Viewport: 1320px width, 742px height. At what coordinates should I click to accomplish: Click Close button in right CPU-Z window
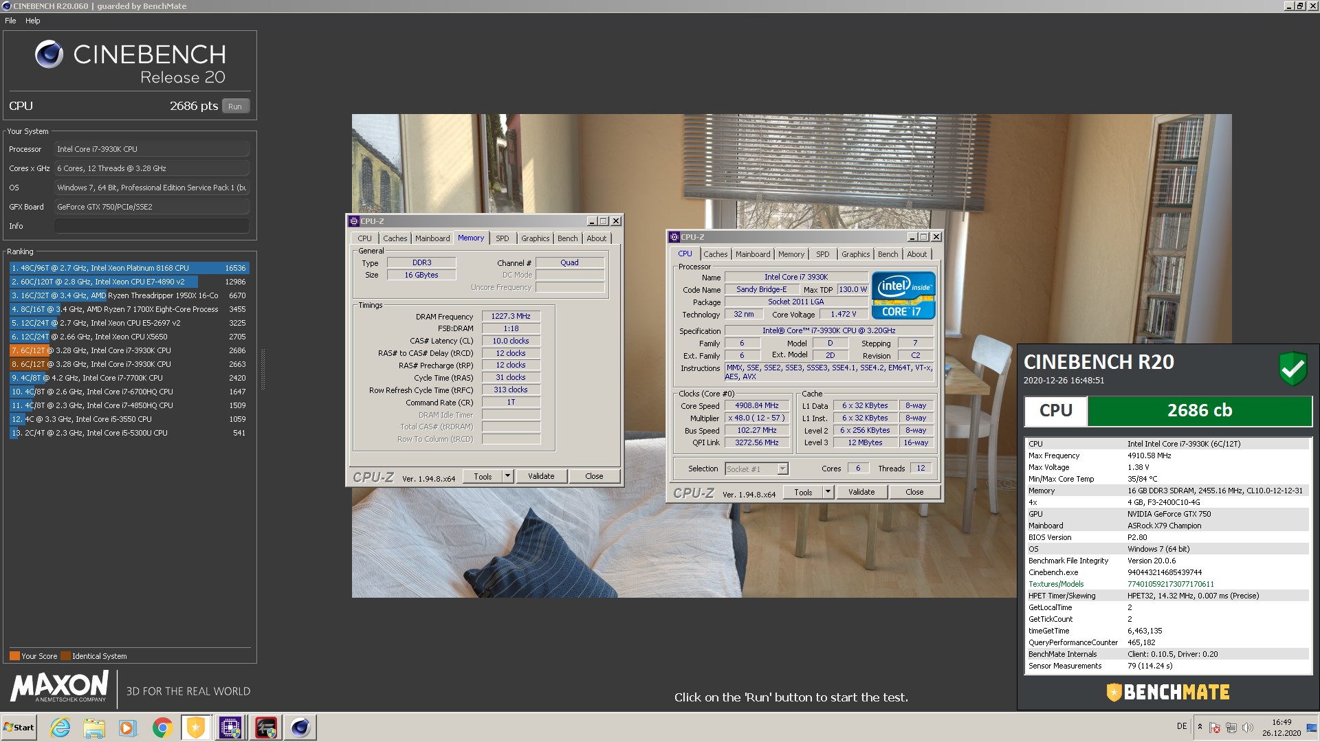[914, 492]
